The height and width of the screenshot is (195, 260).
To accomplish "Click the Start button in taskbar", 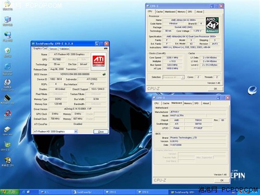I will [10, 192].
